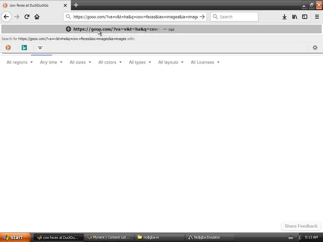Reload the current page
Image resolution: width=323 pixels, height=242 pixels.
click(27, 17)
